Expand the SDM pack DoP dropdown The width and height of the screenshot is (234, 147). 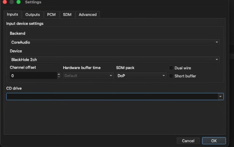[x=141, y=76]
